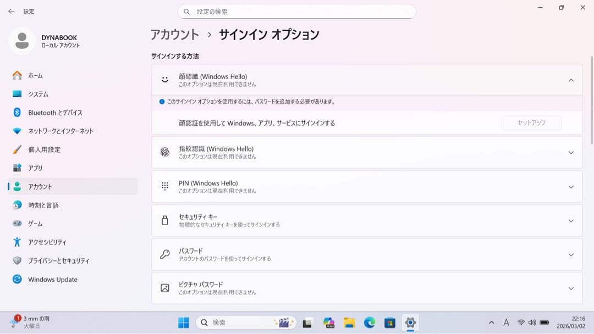Click the アカウント person icon

(x=17, y=186)
